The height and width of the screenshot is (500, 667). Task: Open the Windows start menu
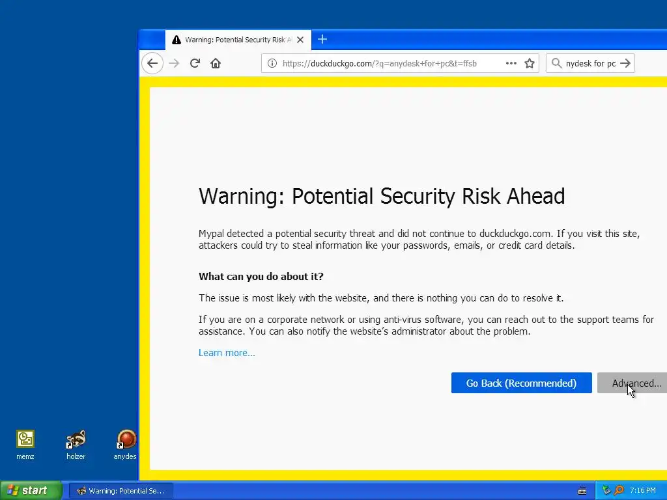pyautogui.click(x=31, y=490)
